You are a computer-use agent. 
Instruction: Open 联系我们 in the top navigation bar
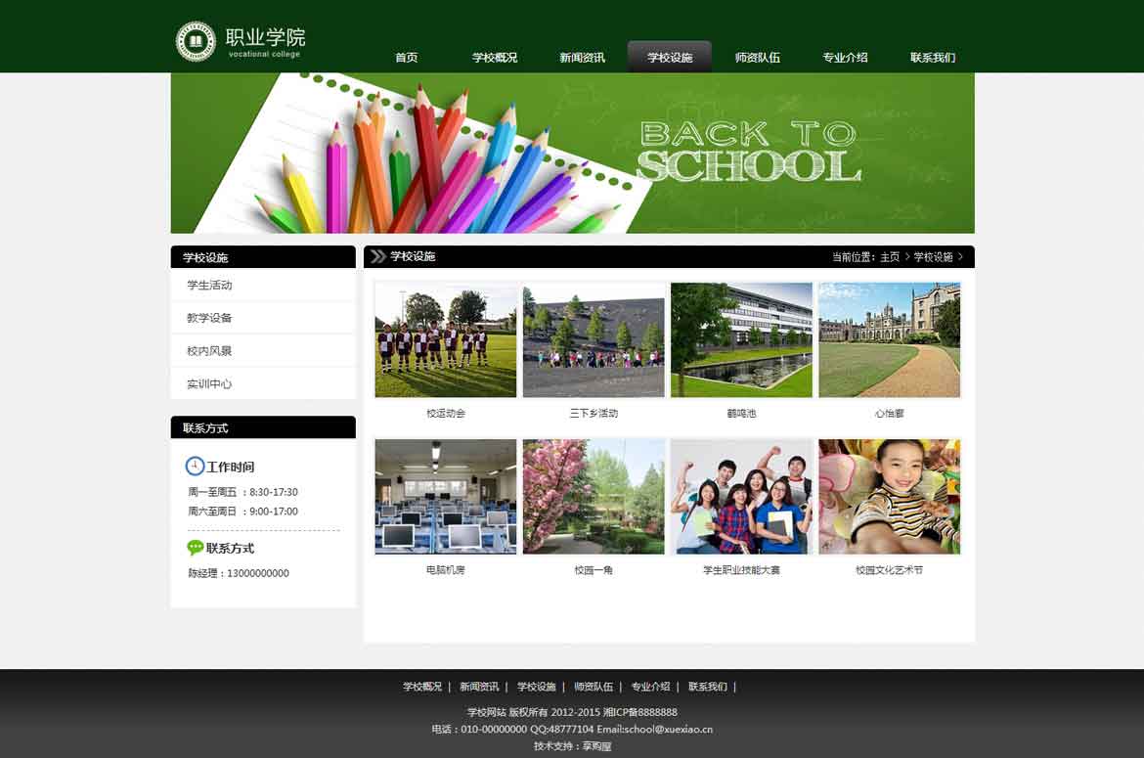933,58
